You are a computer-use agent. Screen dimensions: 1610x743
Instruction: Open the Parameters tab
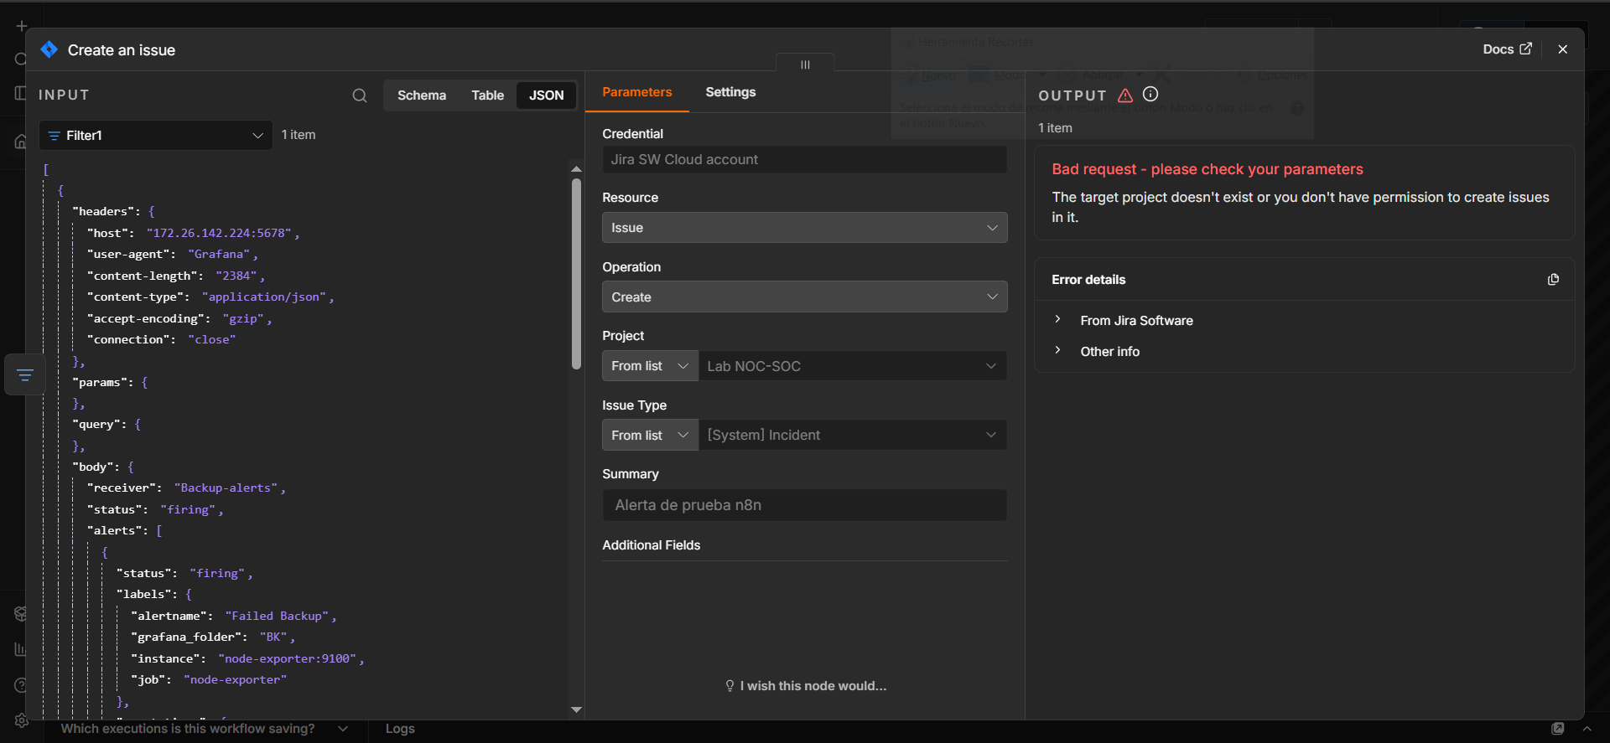(637, 92)
